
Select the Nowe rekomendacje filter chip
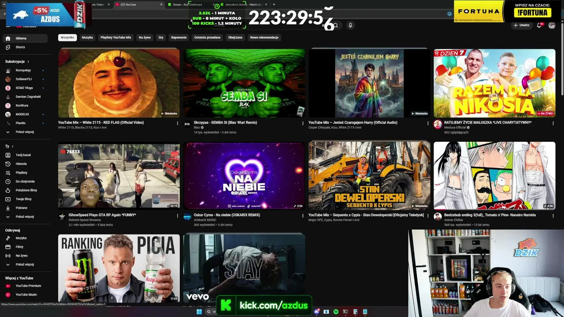pyautogui.click(x=264, y=37)
